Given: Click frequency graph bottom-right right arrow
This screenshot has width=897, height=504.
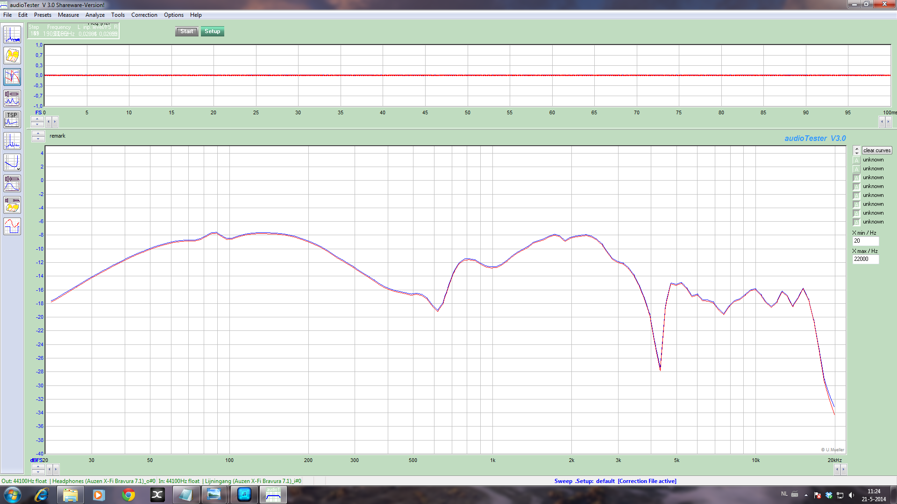Looking at the screenshot, I should coord(843,469).
